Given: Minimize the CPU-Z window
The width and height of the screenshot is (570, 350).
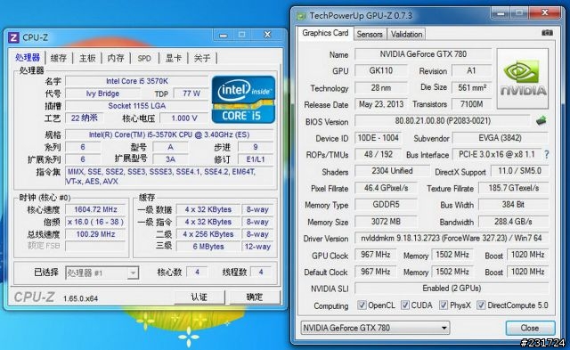Looking at the screenshot, I should click(224, 36).
